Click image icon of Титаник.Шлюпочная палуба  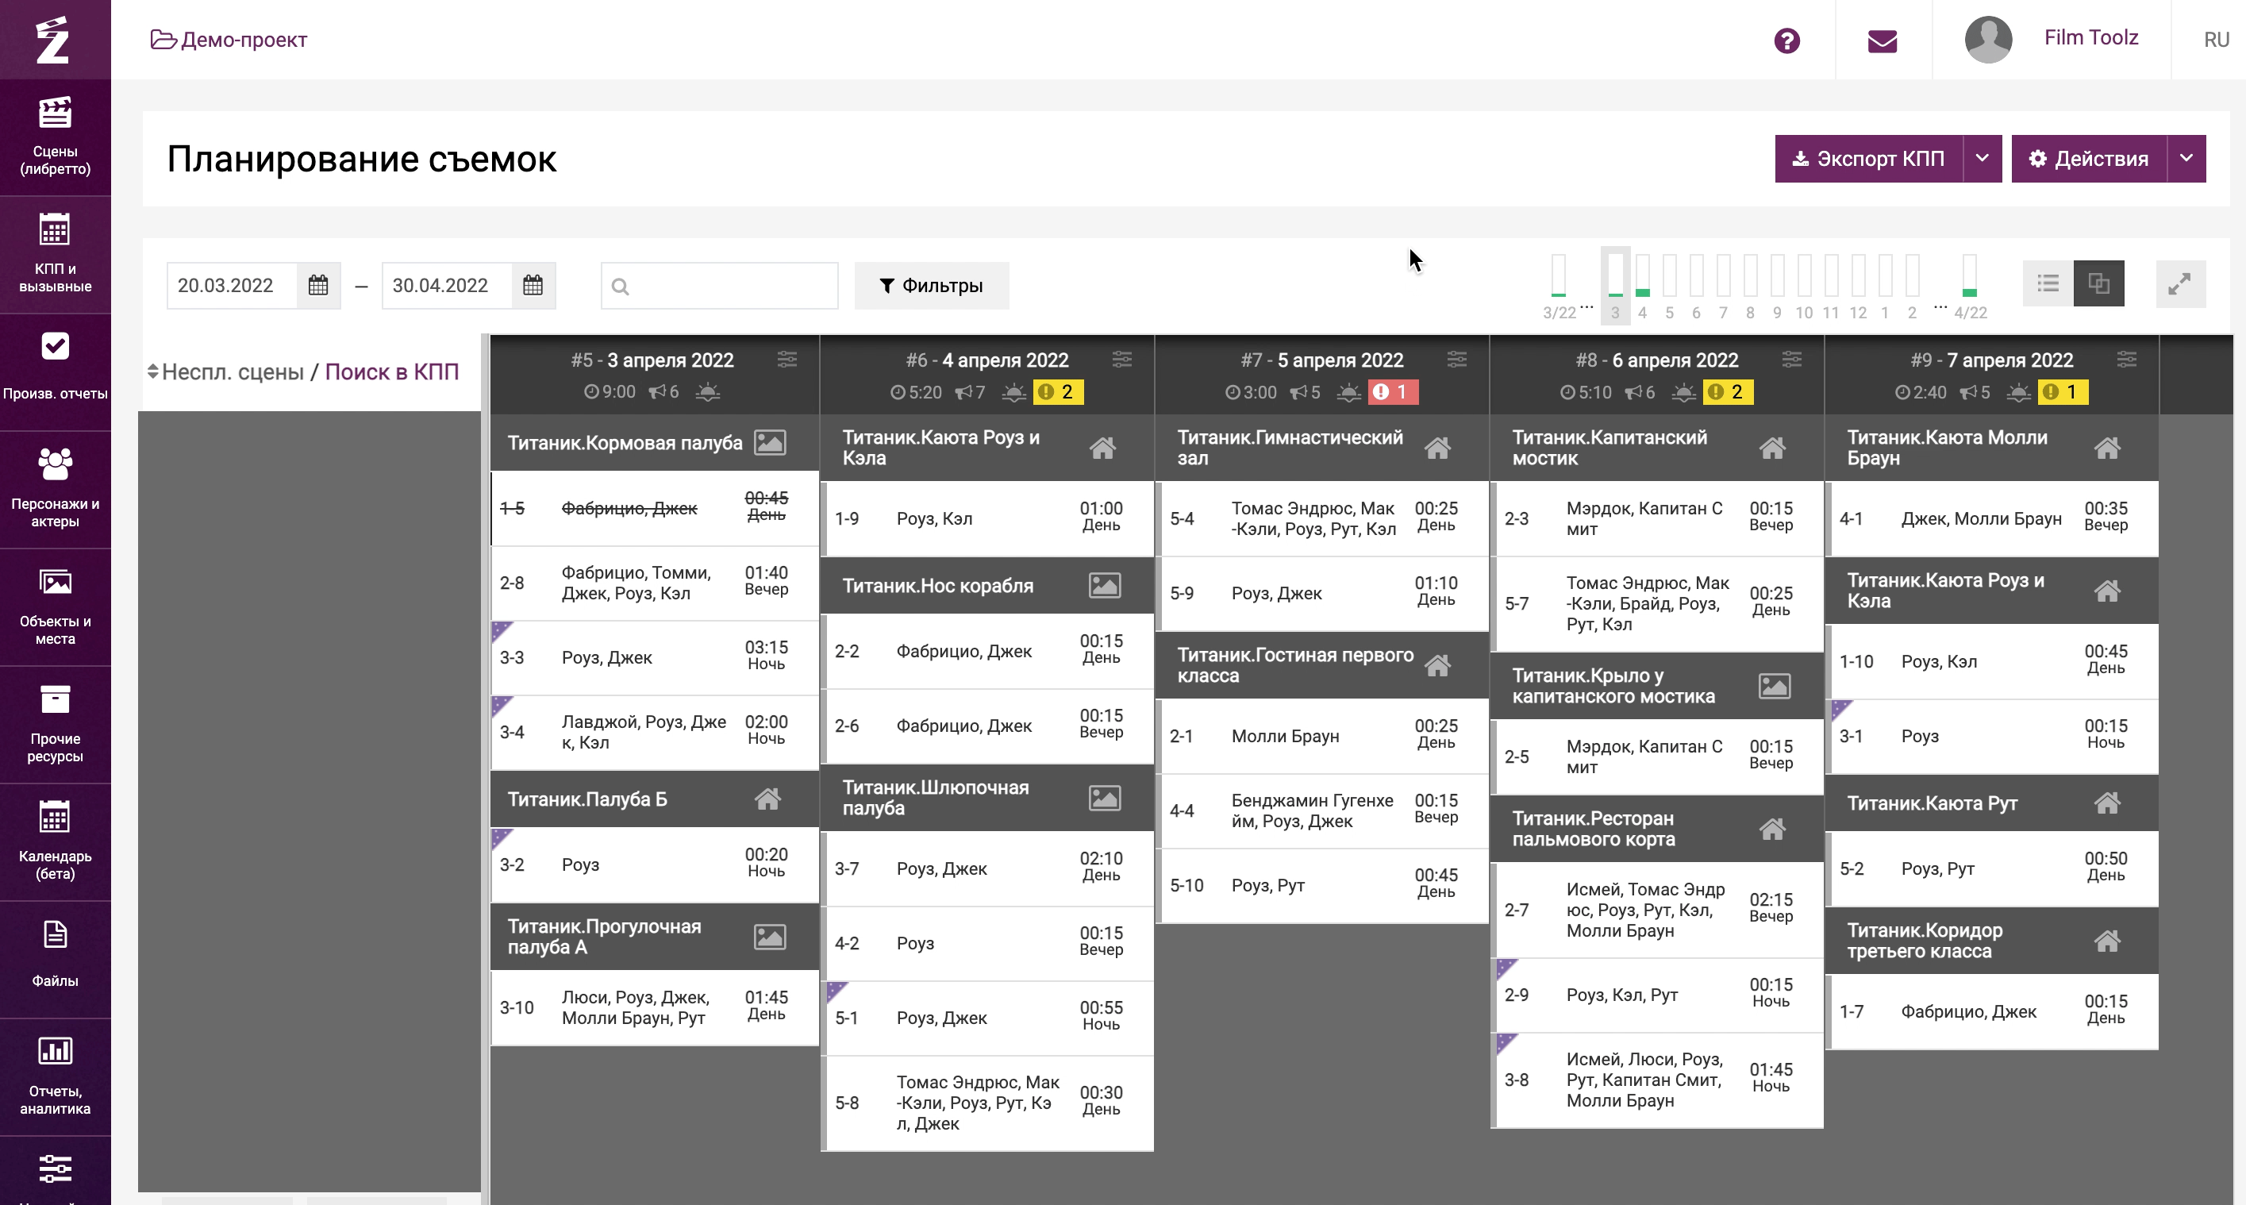(1104, 798)
